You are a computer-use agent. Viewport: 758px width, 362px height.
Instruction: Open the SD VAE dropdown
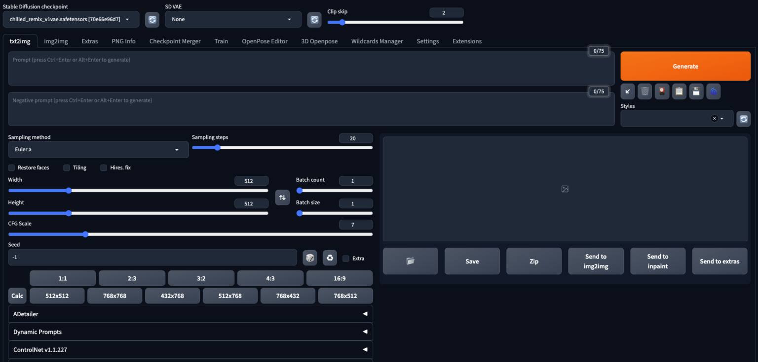pyautogui.click(x=233, y=19)
